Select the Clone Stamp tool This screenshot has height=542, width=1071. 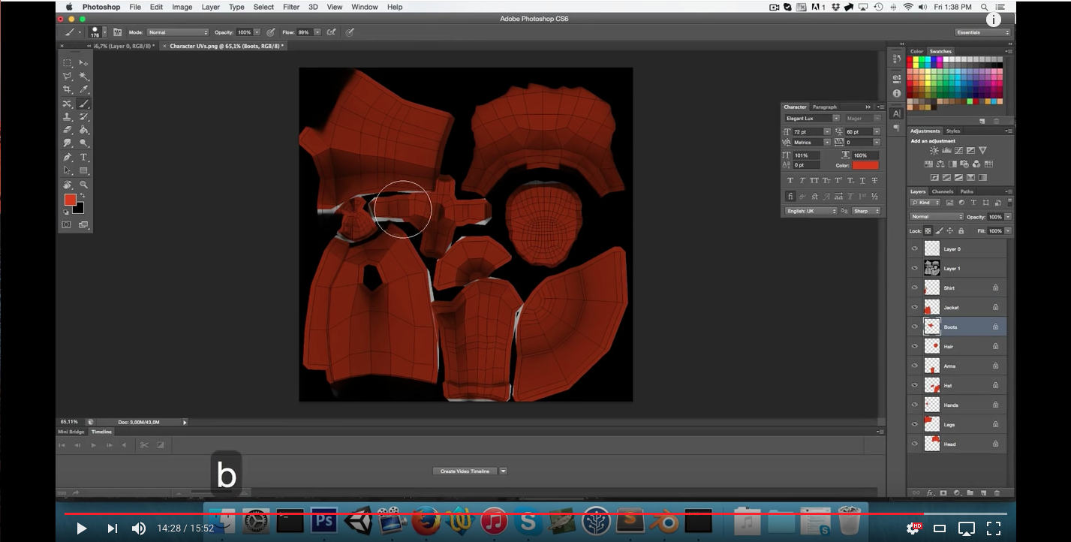tap(68, 117)
